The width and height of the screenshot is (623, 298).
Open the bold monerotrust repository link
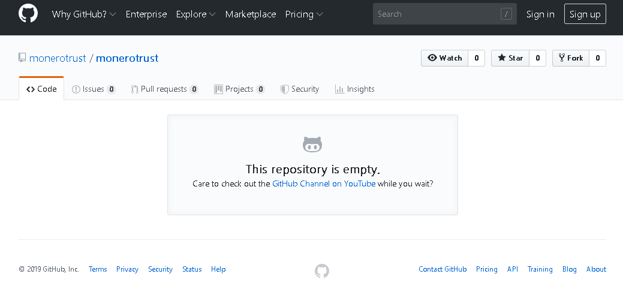pyautogui.click(x=127, y=58)
